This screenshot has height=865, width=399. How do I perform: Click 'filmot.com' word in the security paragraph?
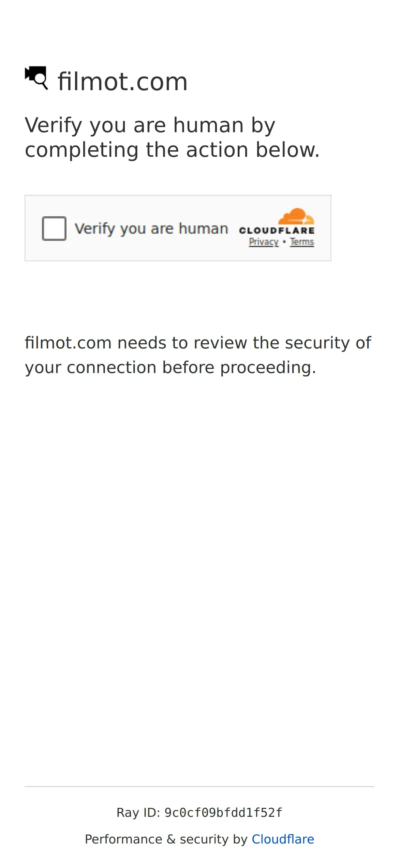(x=68, y=343)
